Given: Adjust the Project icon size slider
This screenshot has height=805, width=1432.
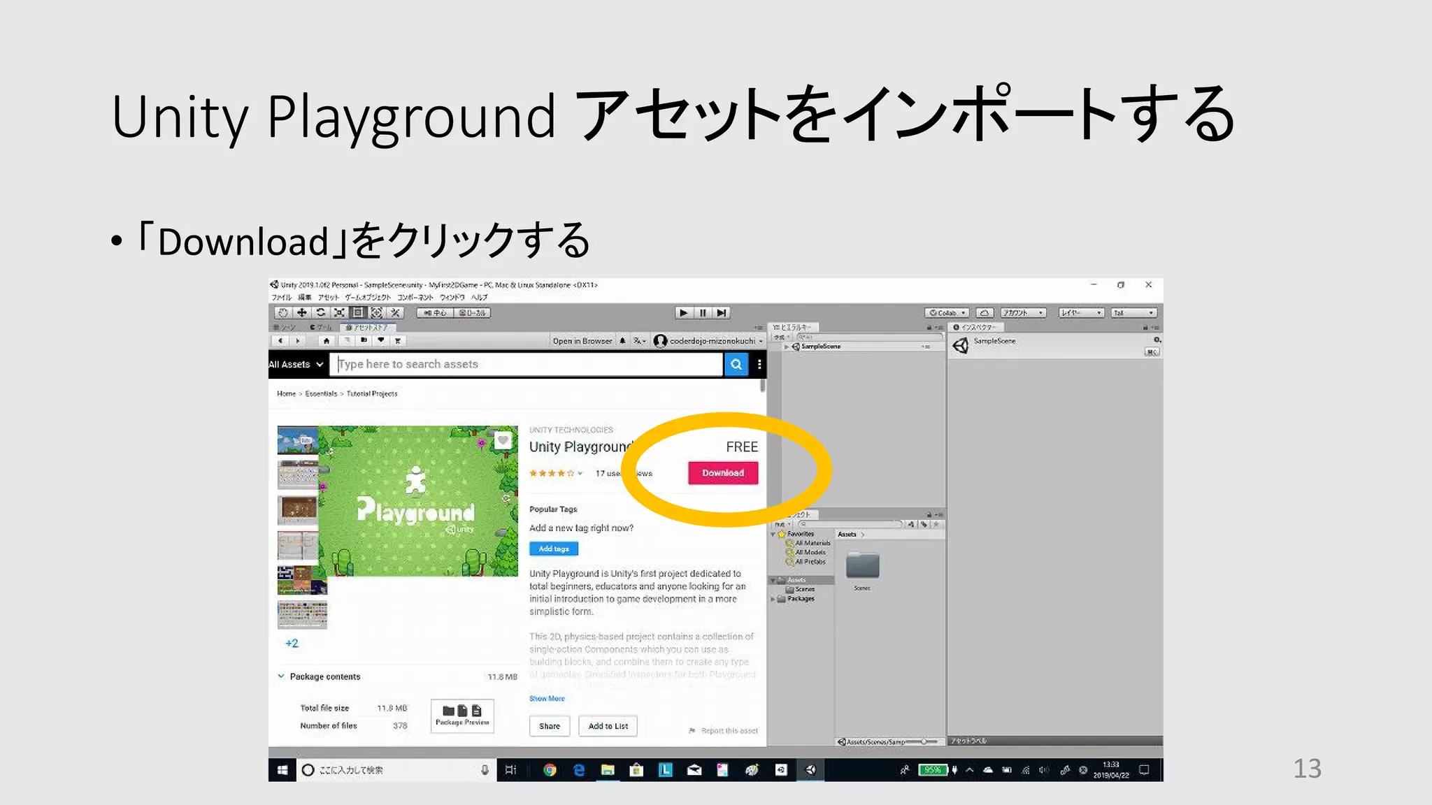Looking at the screenshot, I should click(x=923, y=741).
